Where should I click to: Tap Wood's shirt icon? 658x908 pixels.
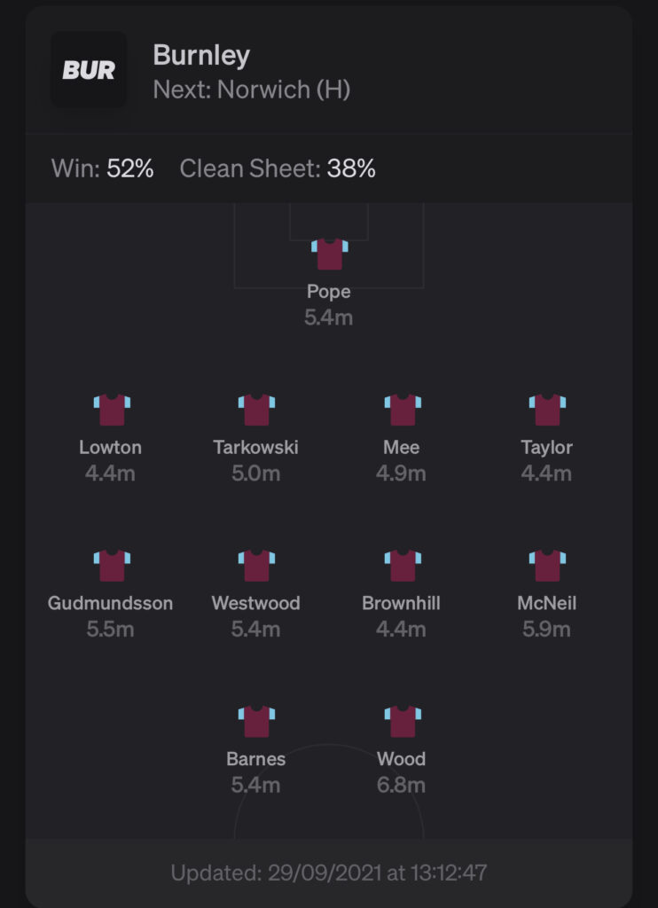click(403, 722)
